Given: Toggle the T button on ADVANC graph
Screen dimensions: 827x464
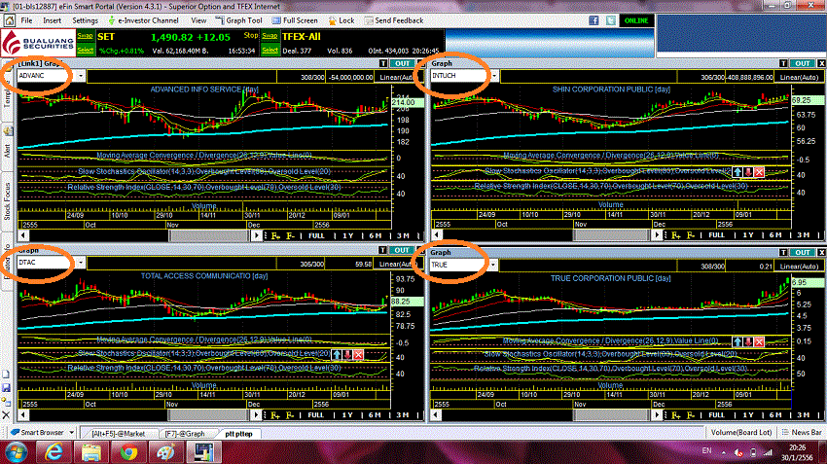Looking at the screenshot, I should pyautogui.click(x=383, y=63).
